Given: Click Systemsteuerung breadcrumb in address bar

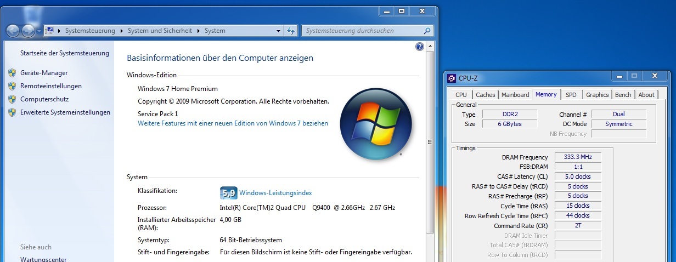Looking at the screenshot, I should click(90, 31).
